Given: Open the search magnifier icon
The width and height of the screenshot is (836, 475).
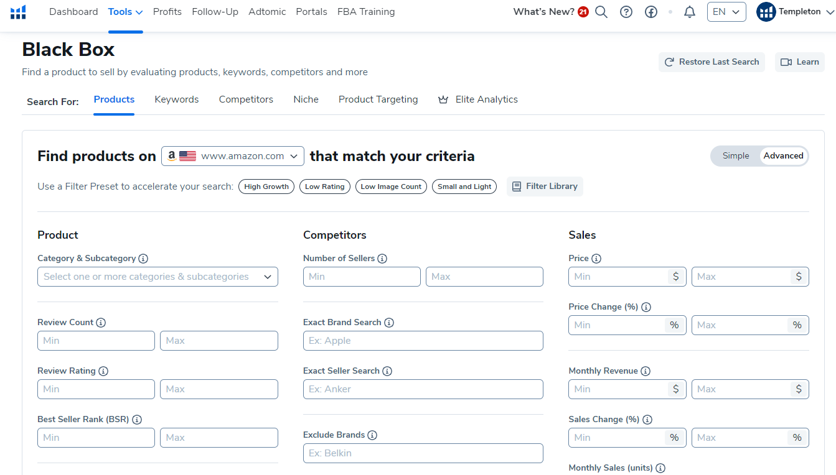Looking at the screenshot, I should 601,12.
